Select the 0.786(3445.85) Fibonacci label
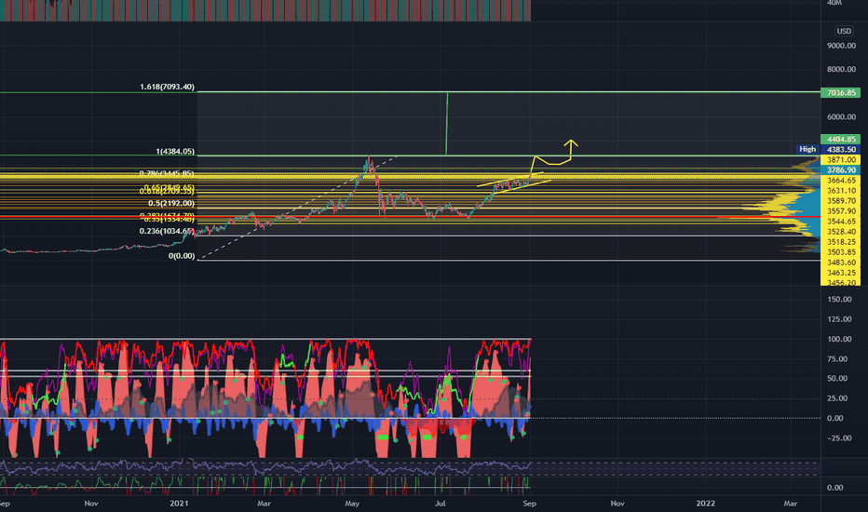868x512 pixels. point(167,174)
